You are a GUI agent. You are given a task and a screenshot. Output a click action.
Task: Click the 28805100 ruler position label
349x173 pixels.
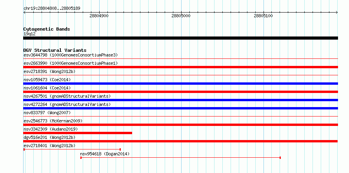click(263, 16)
